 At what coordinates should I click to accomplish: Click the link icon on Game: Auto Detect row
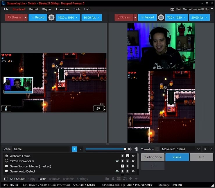(x=117, y=171)
